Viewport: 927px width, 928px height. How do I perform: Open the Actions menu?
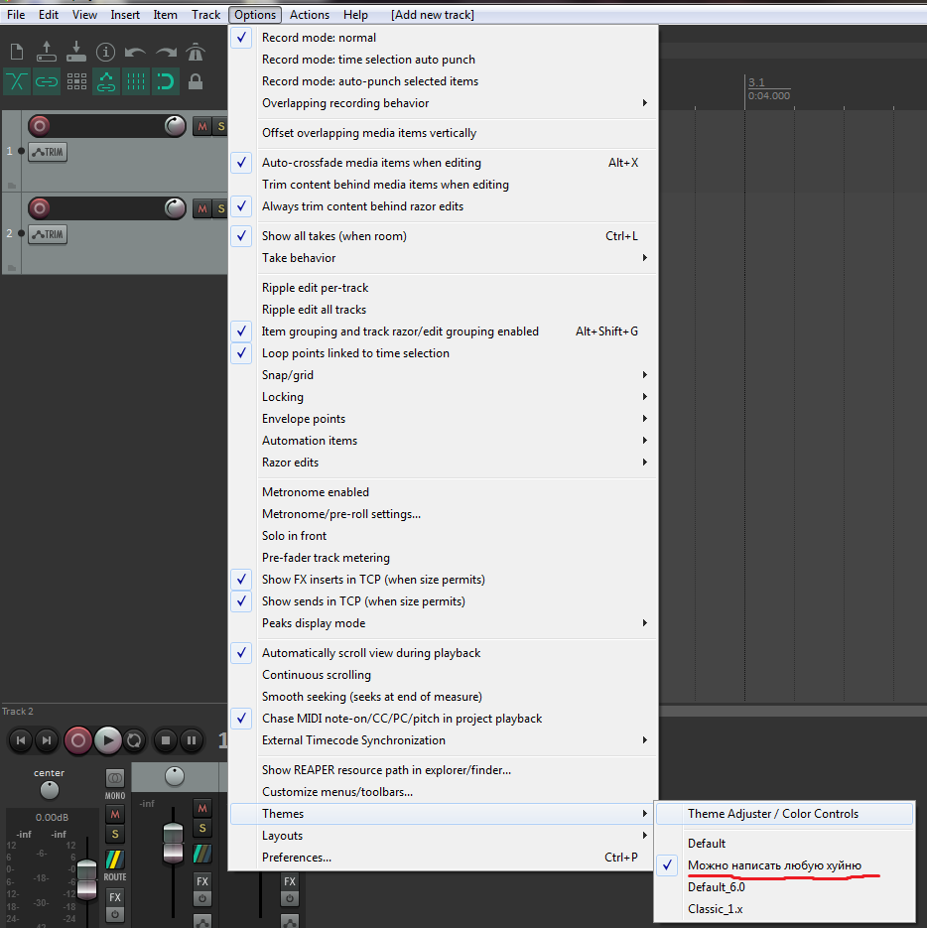pos(310,15)
